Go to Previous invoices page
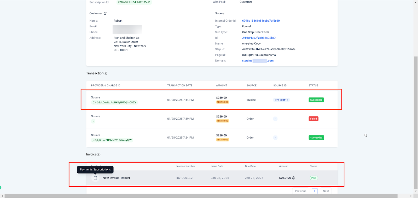This screenshot has width=418, height=198. pyautogui.click(x=300, y=191)
